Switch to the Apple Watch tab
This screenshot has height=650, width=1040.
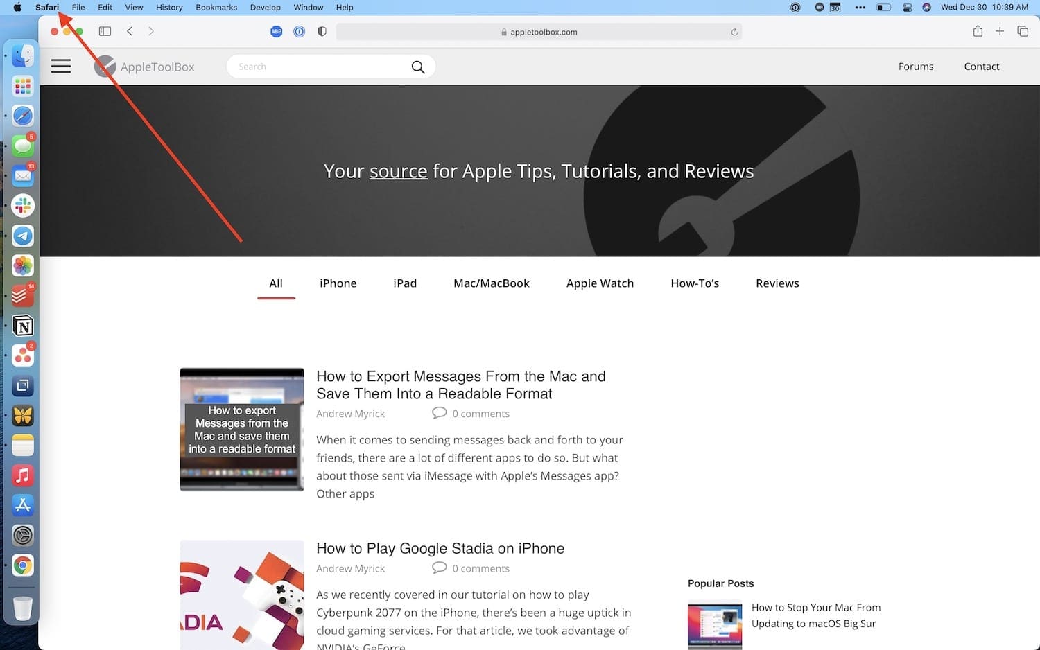(600, 283)
